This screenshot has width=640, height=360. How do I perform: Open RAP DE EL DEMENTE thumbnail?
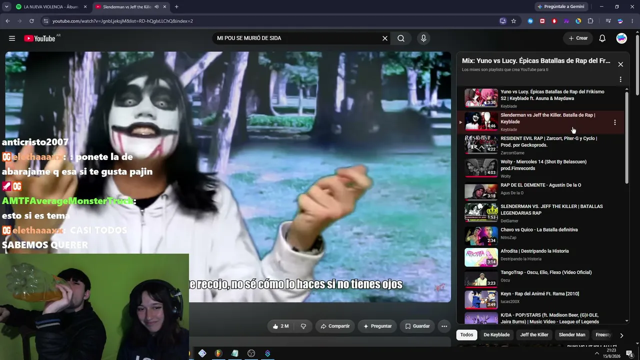pyautogui.click(x=481, y=192)
